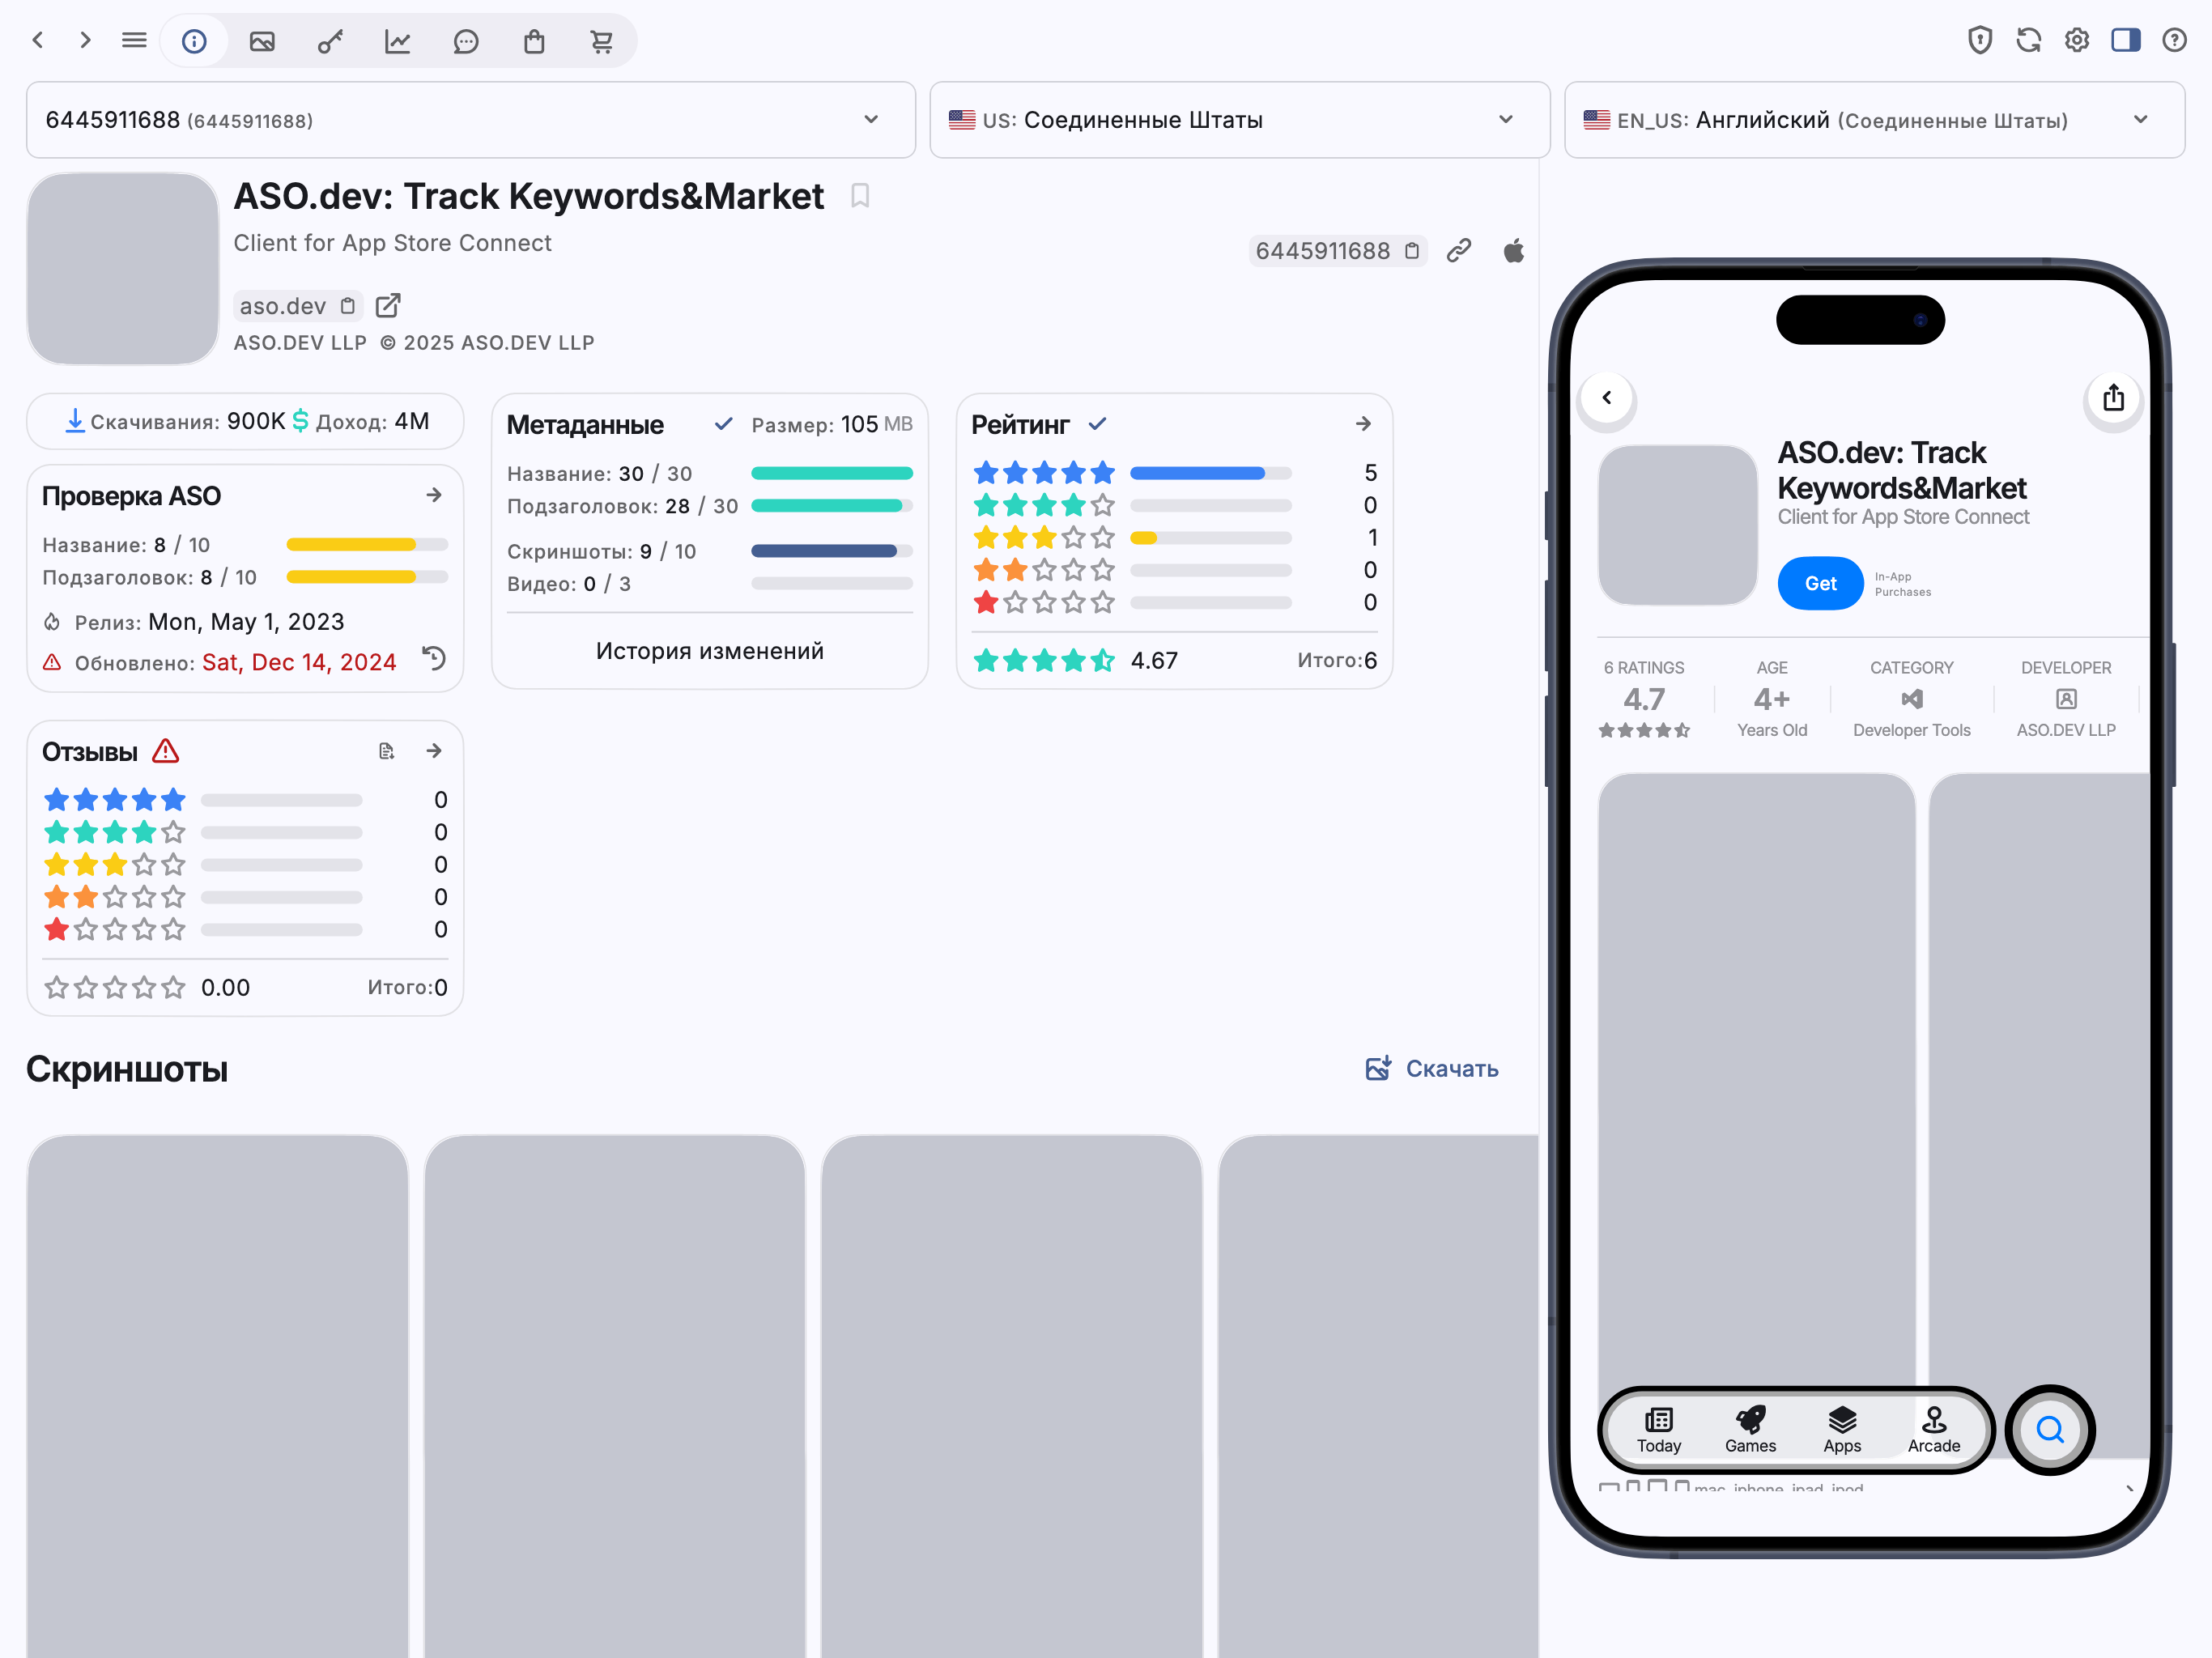Select the app info tab
This screenshot has width=2212, height=1658.
(194, 41)
